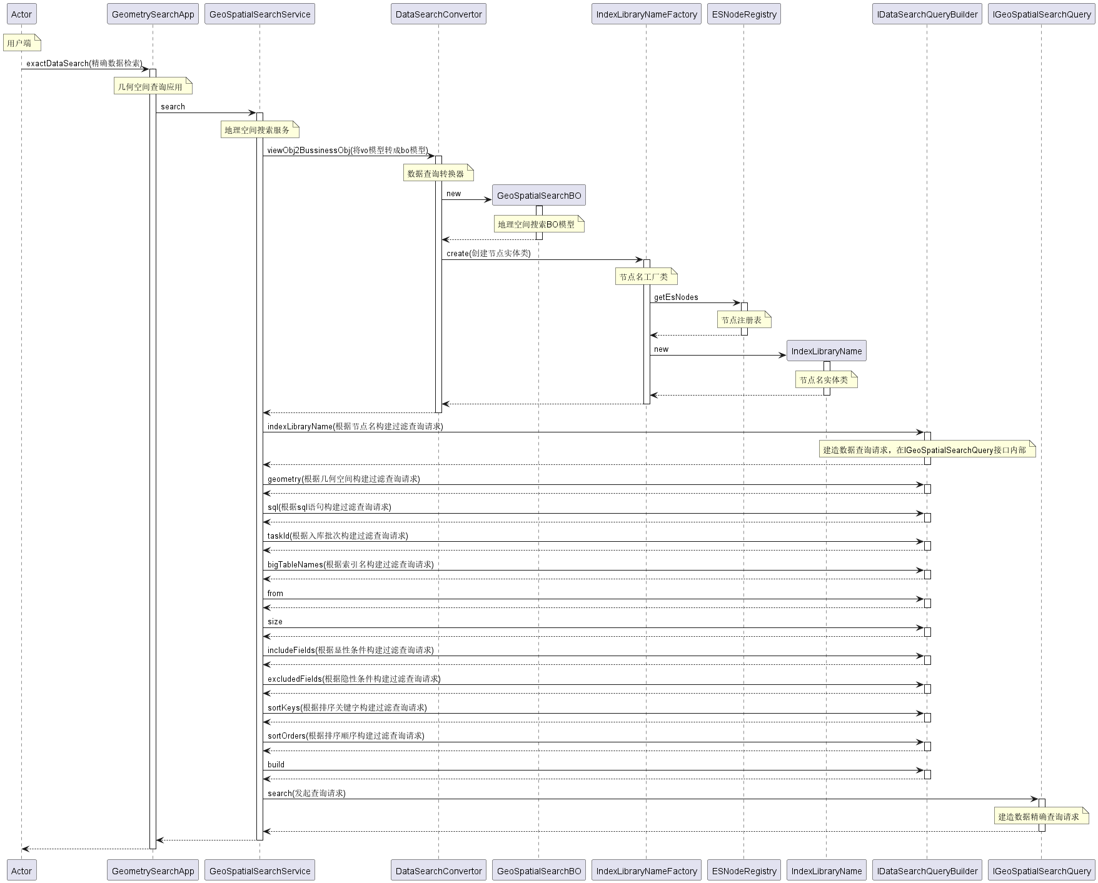Select the bottom IndexLibraryNameFactory participant box

[646, 871]
